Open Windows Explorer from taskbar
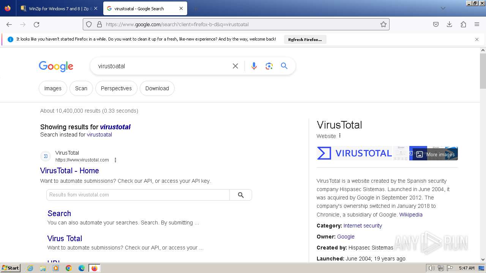The image size is (486, 273). coord(43,268)
